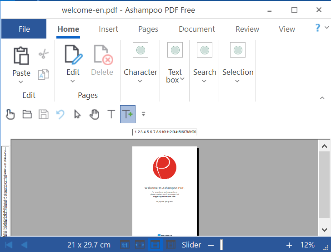
Task: Expand the Selection dropdown chevron
Action: point(237,81)
